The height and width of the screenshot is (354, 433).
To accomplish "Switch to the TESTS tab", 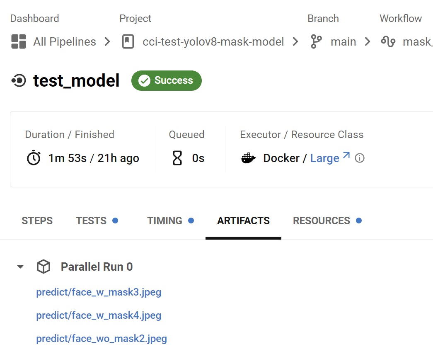I will pos(92,221).
